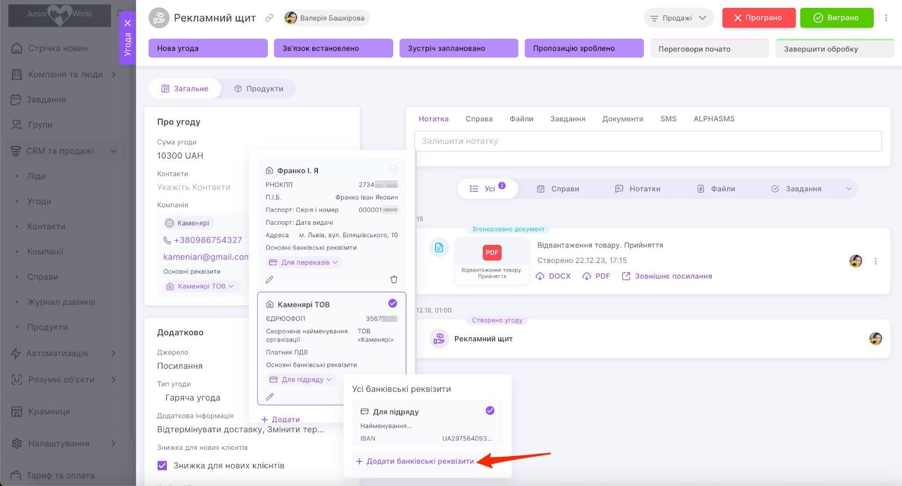
Task: Open the three-dot menu beside Виграно button
Action: click(x=886, y=18)
